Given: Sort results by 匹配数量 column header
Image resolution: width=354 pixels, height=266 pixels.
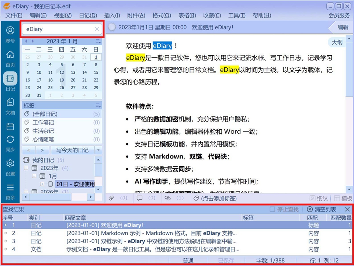Looking at the screenshot, I should tap(340, 218).
